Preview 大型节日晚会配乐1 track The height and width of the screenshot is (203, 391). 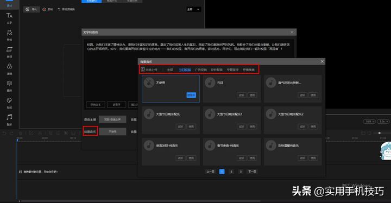(x=241, y=126)
